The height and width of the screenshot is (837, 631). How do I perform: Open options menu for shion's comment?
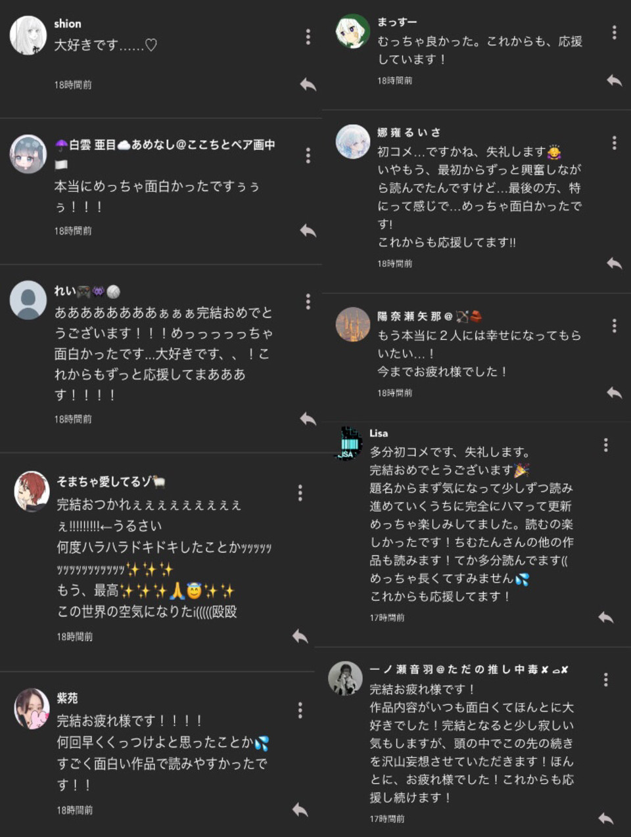pyautogui.click(x=308, y=37)
